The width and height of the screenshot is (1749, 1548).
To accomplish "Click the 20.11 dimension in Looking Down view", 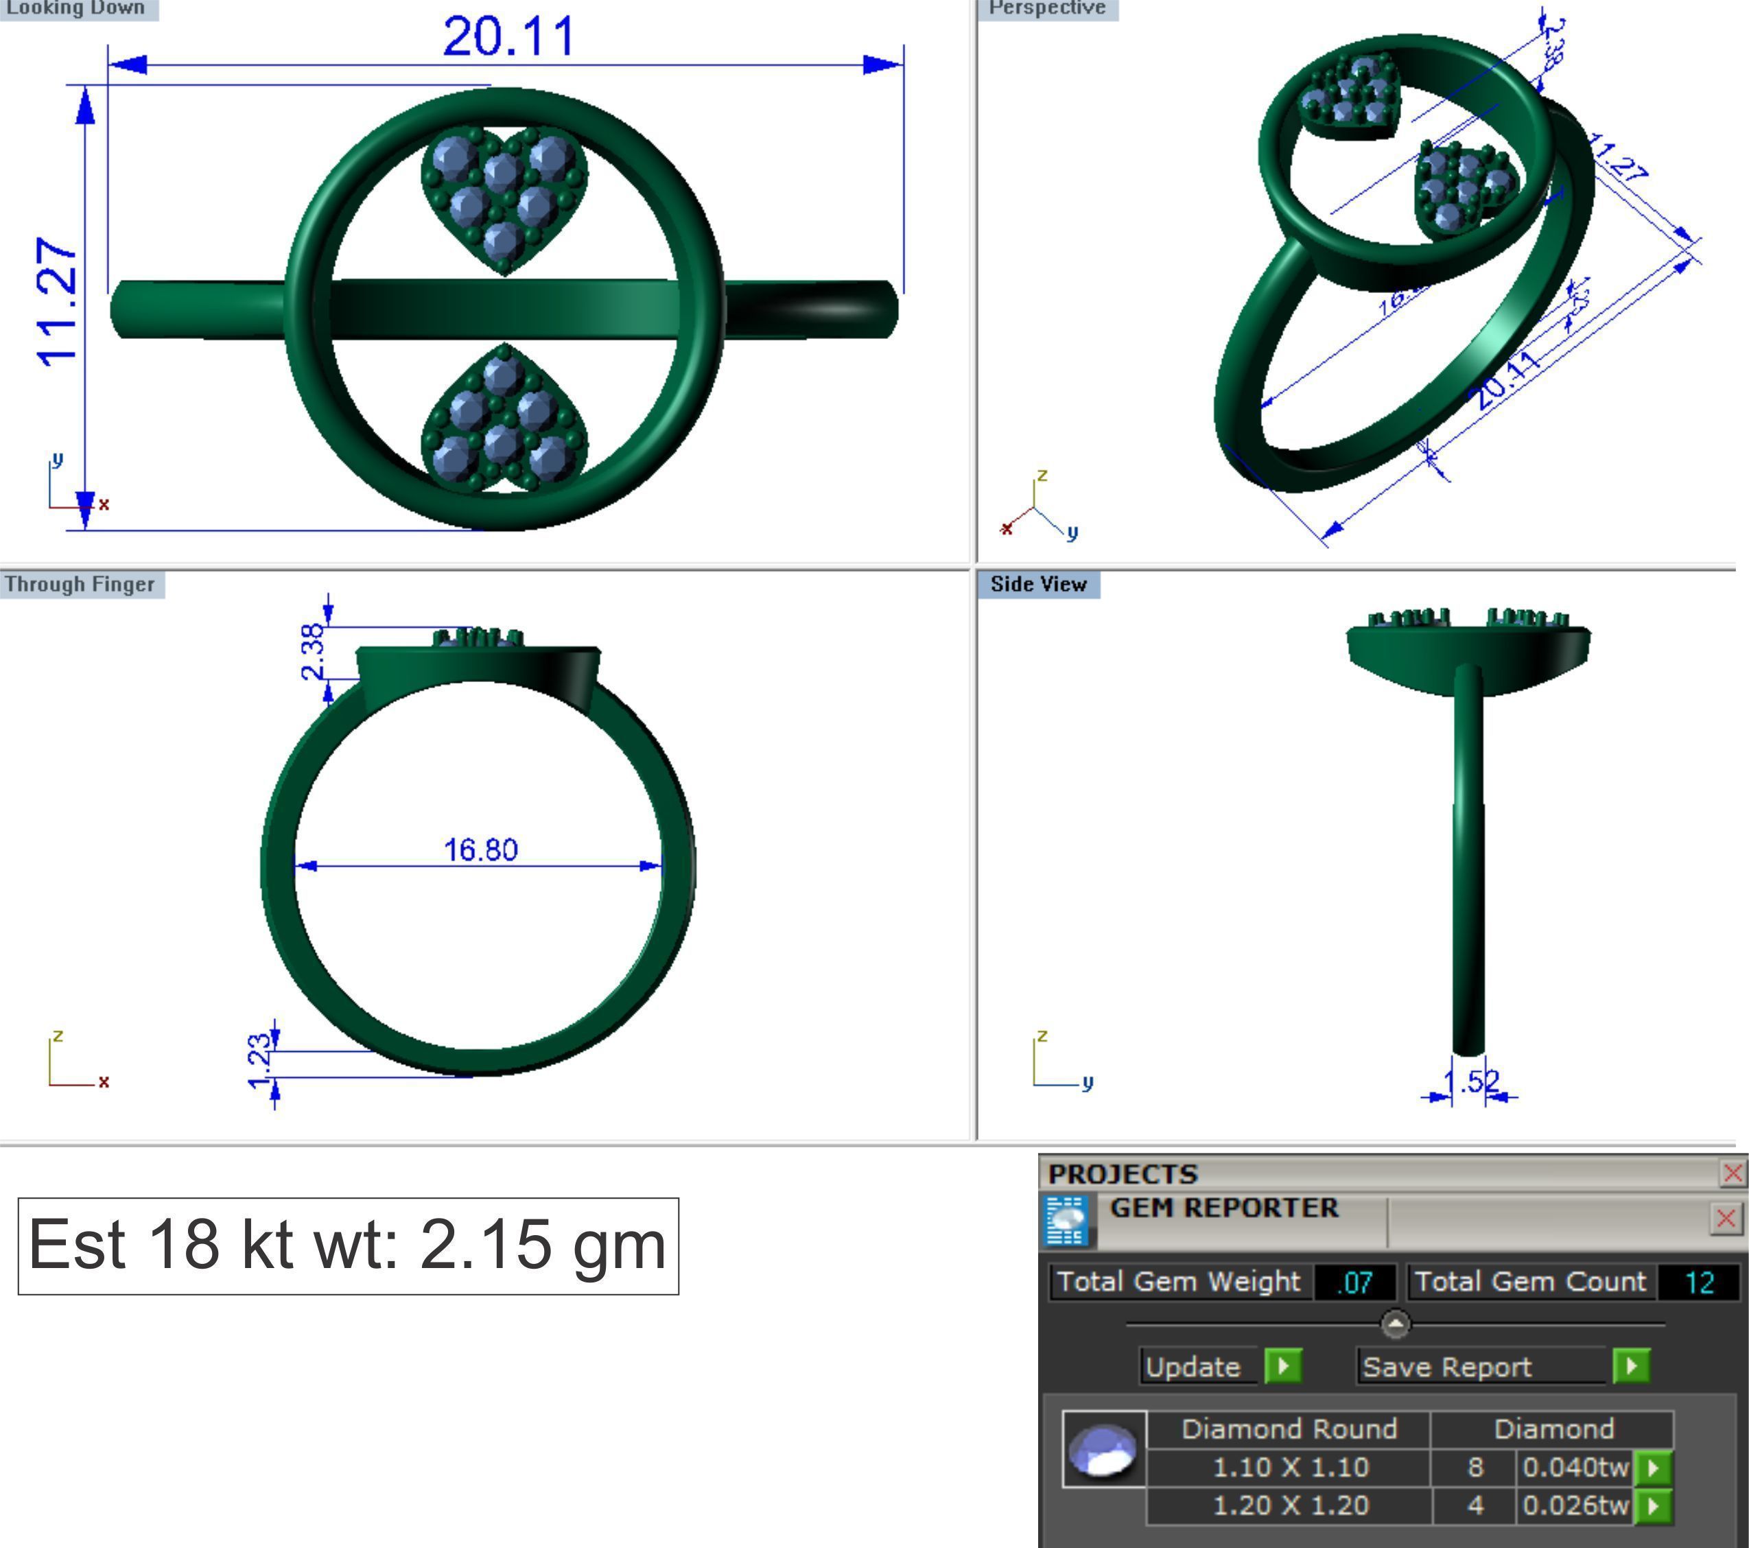I will click(508, 37).
